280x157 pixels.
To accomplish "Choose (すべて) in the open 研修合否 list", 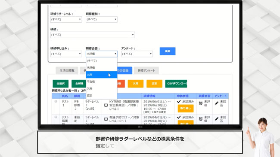I will point(102,60).
